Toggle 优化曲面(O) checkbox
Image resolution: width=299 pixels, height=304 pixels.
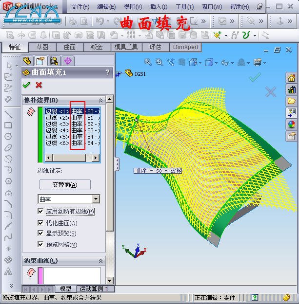[x=40, y=223]
